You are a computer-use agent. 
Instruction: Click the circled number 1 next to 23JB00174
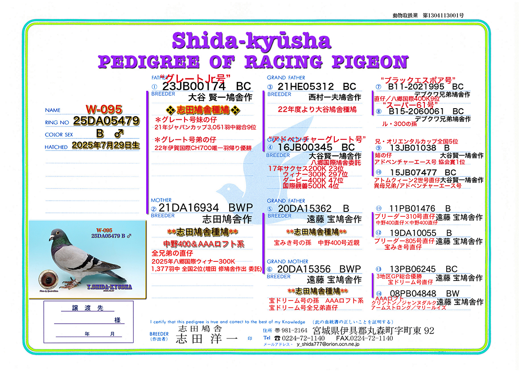155,87
